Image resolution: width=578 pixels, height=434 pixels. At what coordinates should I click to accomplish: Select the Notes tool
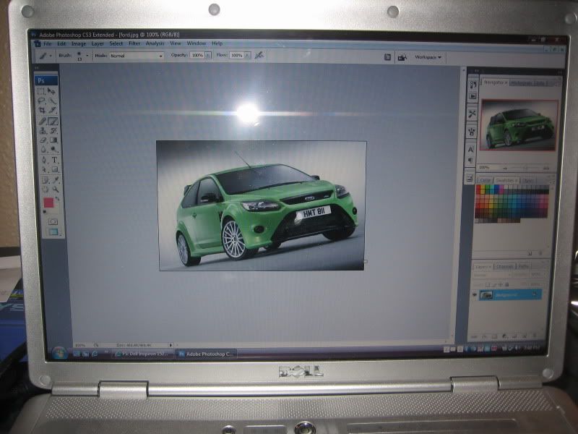click(x=45, y=179)
